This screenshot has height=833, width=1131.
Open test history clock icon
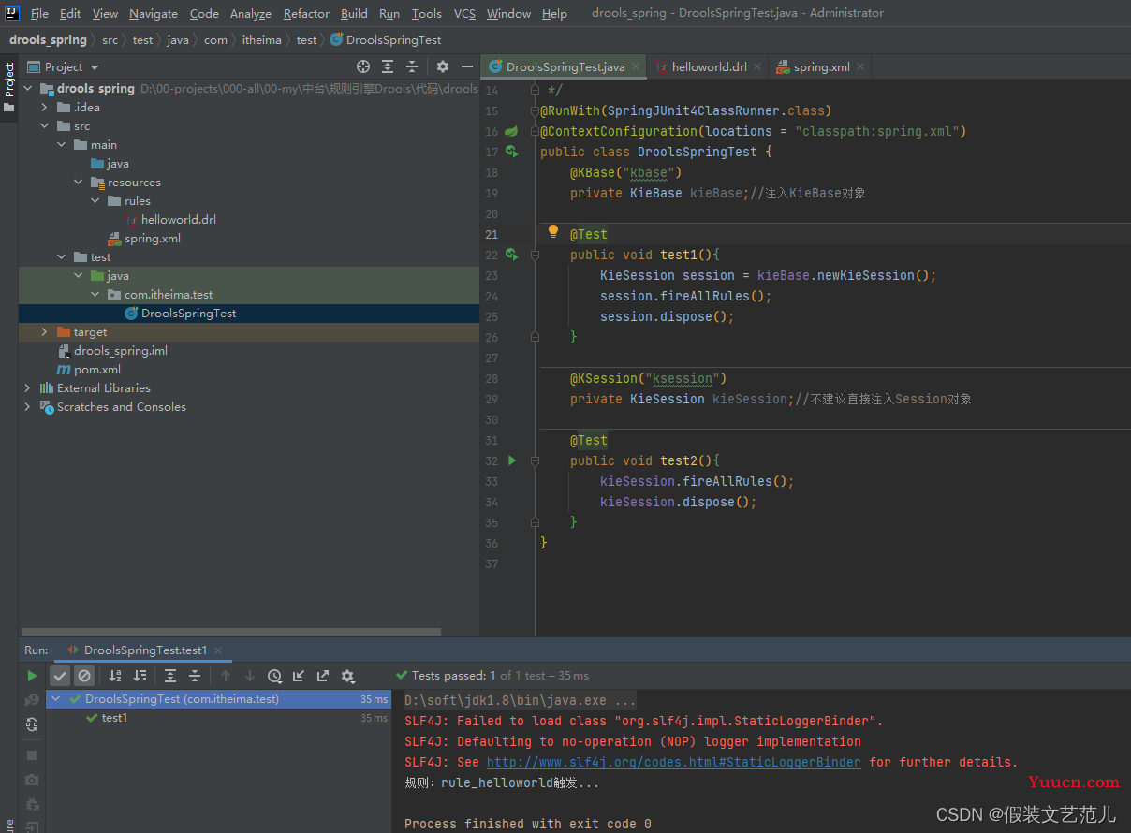coord(274,676)
